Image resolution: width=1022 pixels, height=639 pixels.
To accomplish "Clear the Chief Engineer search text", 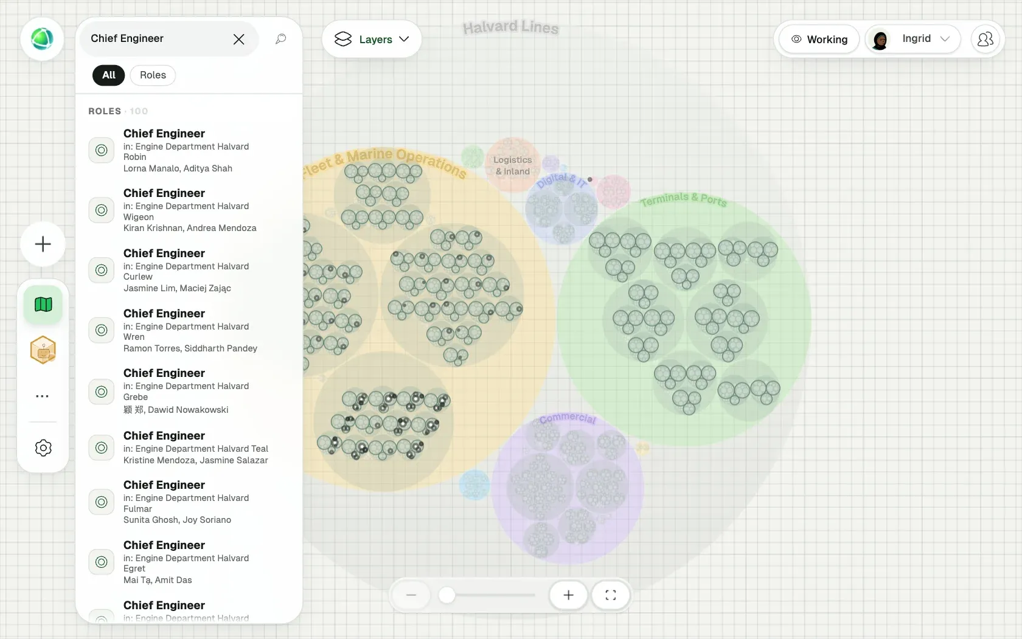I will pos(238,39).
